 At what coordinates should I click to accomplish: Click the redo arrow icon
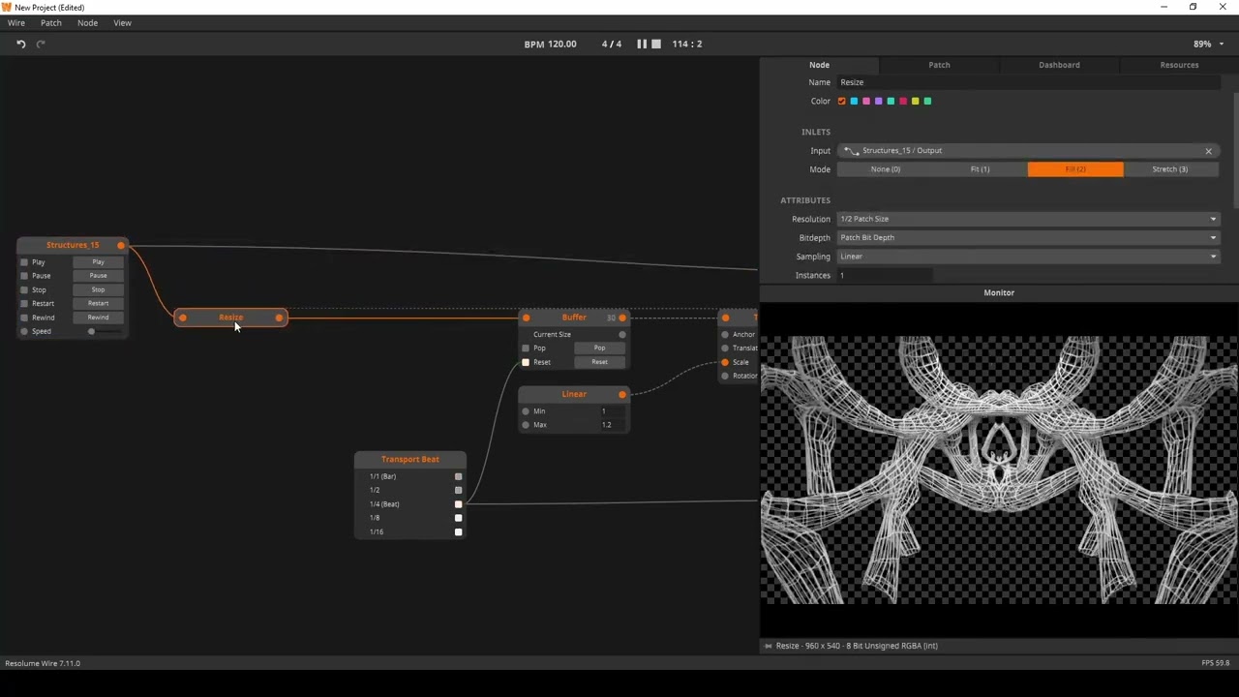tap(41, 44)
